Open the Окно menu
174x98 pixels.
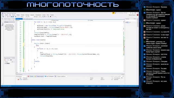[x=48, y=15]
